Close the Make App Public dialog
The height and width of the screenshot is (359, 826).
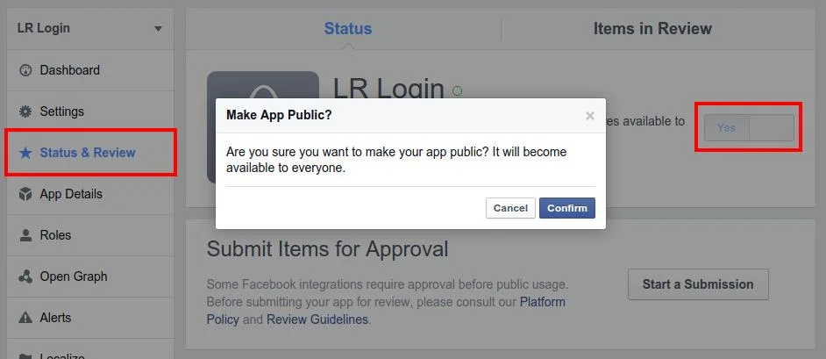(x=590, y=116)
